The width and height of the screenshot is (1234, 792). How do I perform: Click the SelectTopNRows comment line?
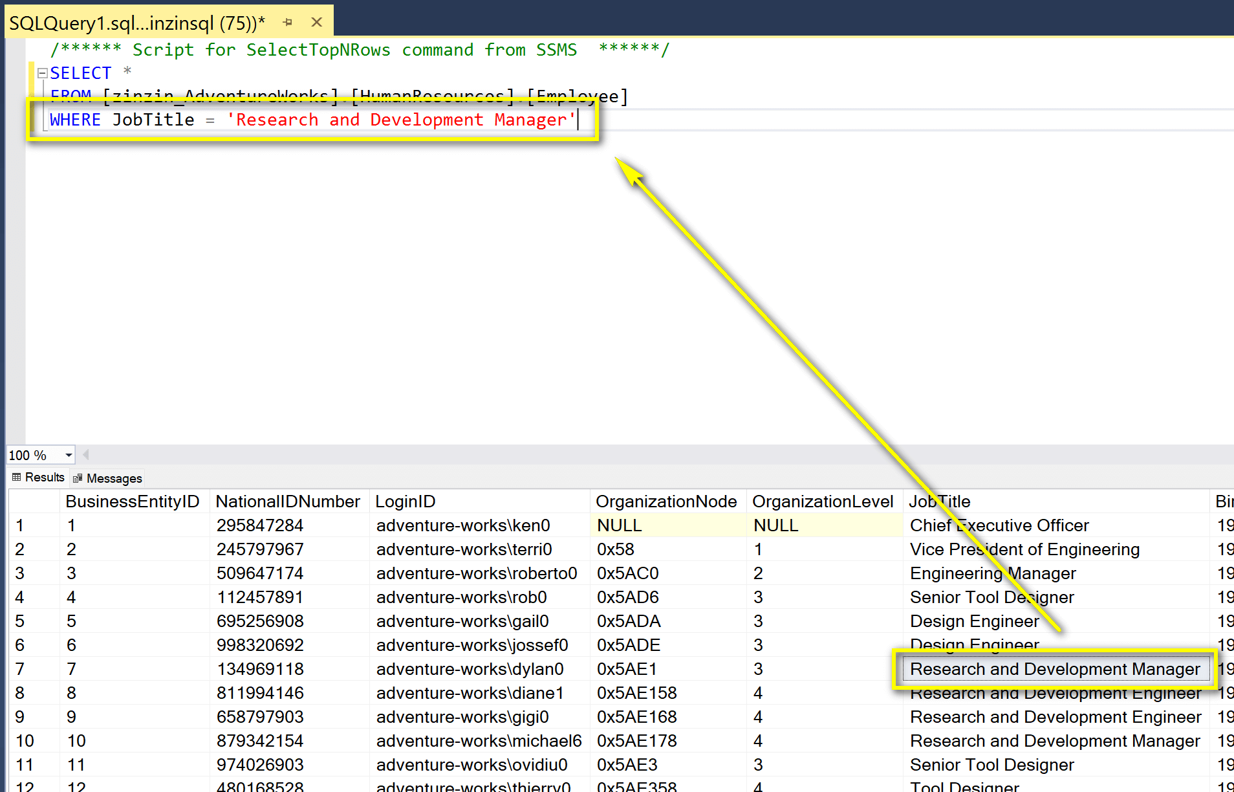click(360, 50)
